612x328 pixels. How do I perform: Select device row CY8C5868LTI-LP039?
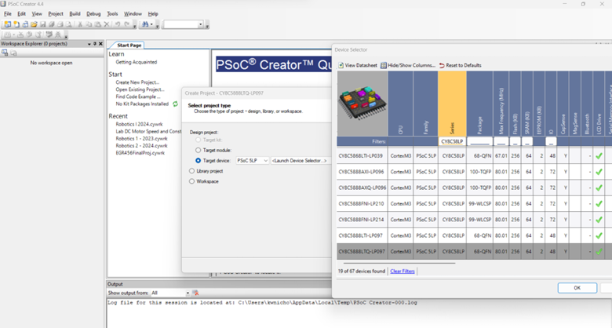pyautogui.click(x=474, y=156)
